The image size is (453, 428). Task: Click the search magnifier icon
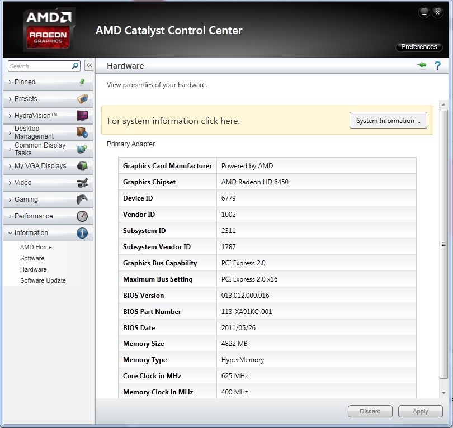click(75, 66)
